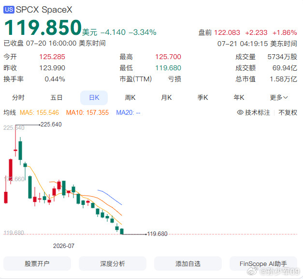Click the 昨收 value 123.990
The width and height of the screenshot is (303, 279).
point(52,68)
